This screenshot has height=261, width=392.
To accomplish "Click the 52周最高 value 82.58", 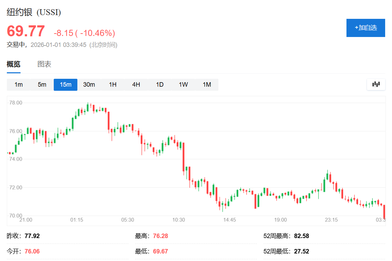I will (301, 236).
